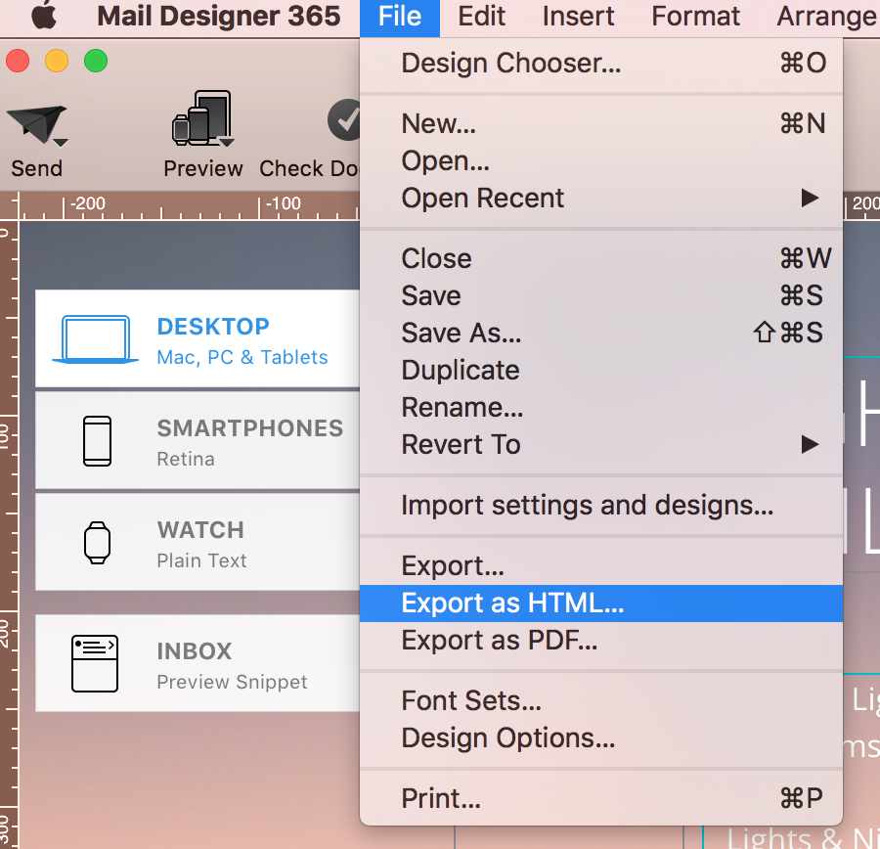Zoom the window with the green button
Screen dimensions: 880x849
(x=96, y=61)
